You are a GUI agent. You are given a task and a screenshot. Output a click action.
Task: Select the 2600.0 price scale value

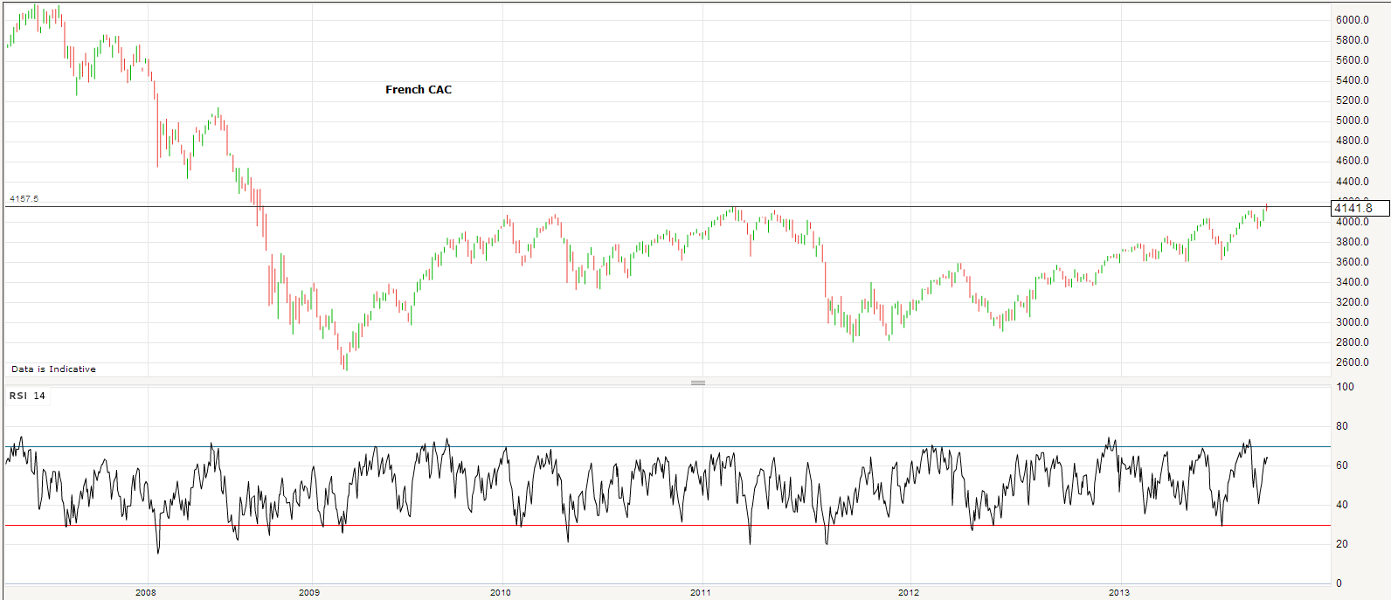1352,362
